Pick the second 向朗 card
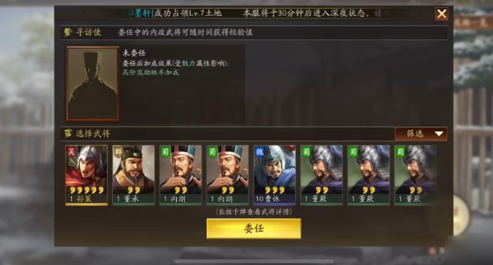The image size is (493, 265). point(227,175)
